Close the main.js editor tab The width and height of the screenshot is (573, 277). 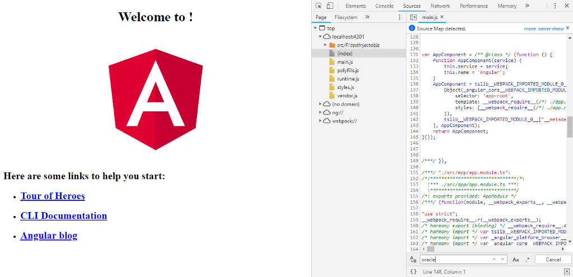tap(442, 17)
